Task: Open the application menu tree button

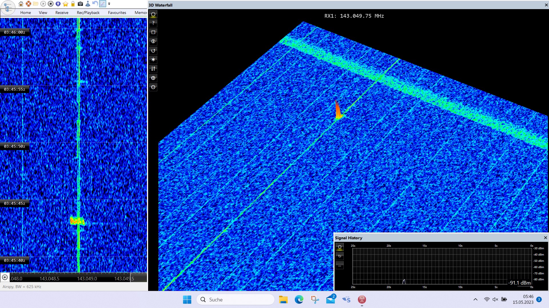Action: pyautogui.click(x=8, y=7)
